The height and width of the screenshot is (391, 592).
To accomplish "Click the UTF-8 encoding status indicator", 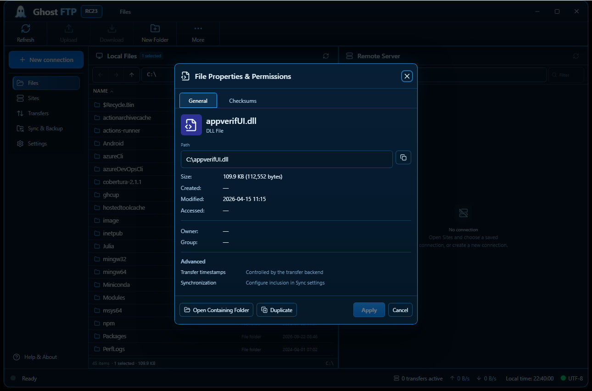I will click(572, 379).
